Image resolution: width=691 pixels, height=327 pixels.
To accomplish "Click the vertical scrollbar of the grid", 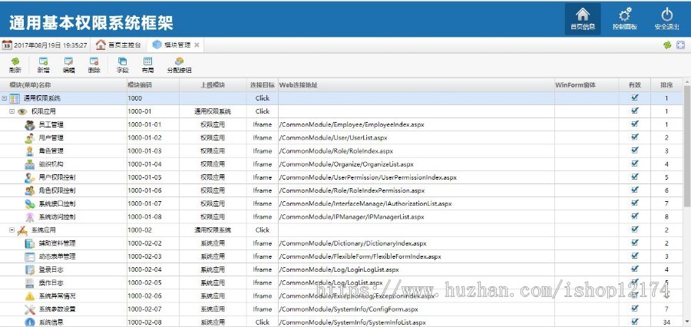I will (x=686, y=148).
